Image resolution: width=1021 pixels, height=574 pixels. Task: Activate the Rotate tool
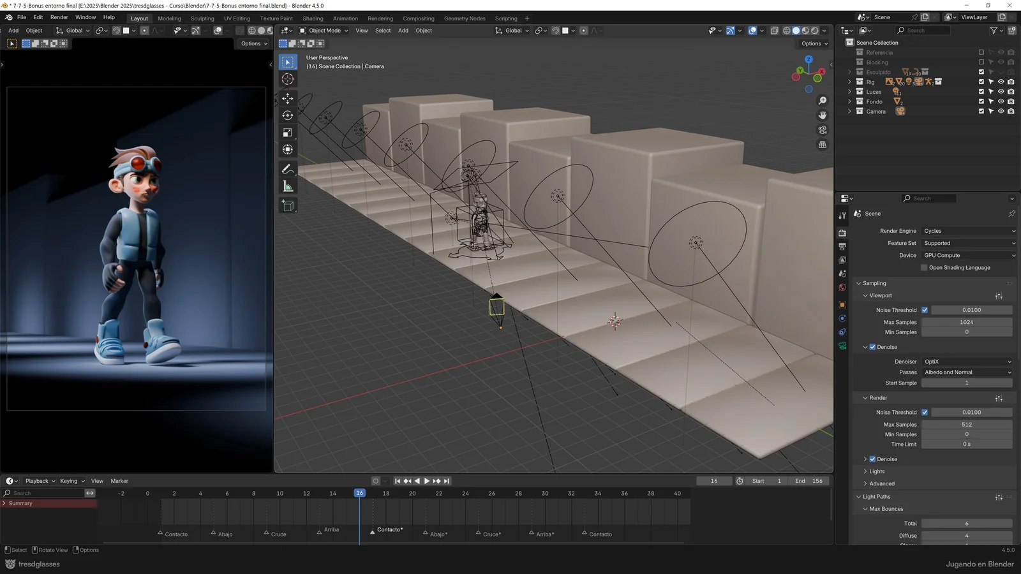(x=287, y=115)
